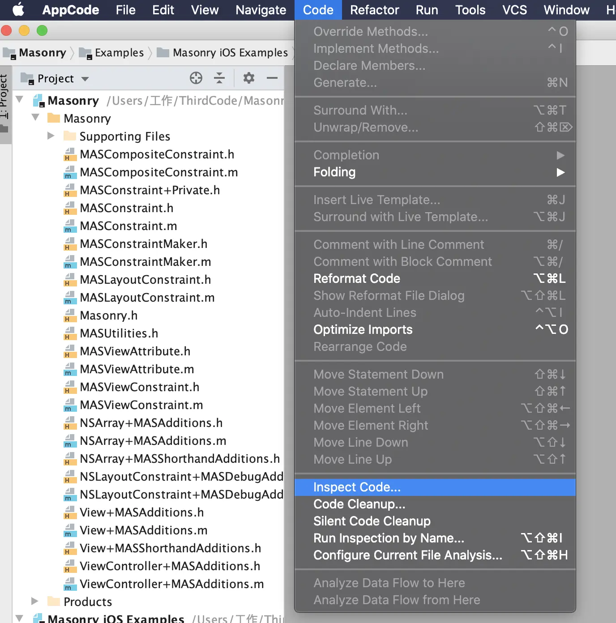Screen dimensions: 616x623
Task: Select MASConstraint.h file
Action: click(x=127, y=208)
